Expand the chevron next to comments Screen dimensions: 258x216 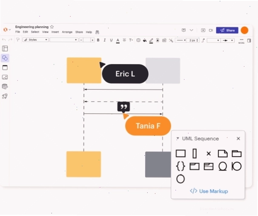(x=191, y=30)
